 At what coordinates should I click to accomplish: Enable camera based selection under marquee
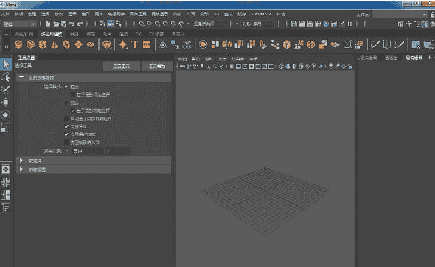coord(73,94)
